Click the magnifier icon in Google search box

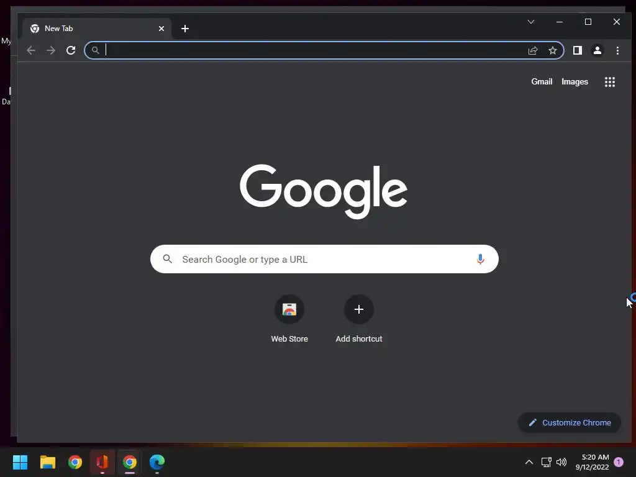coord(167,259)
